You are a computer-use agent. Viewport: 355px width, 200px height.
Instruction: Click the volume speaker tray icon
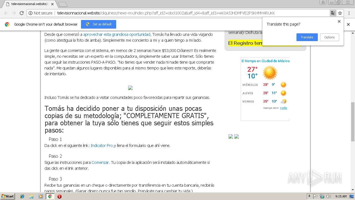pyautogui.click(x=328, y=196)
